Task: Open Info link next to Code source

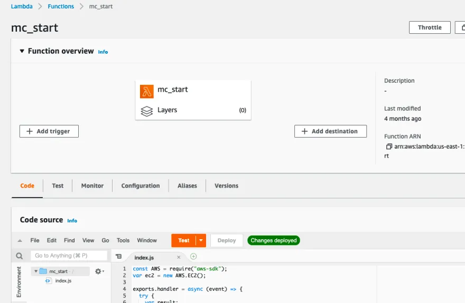Action: pos(72,220)
